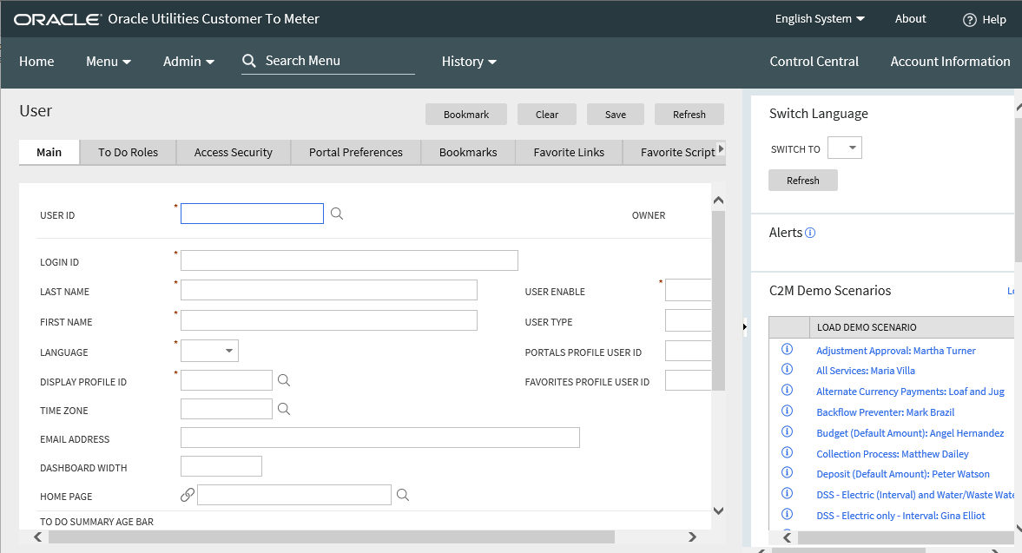The height and width of the screenshot is (553, 1022).
Task: Open Control Central
Action: pos(814,62)
